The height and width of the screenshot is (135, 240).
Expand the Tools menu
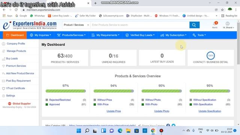(x=199, y=35)
